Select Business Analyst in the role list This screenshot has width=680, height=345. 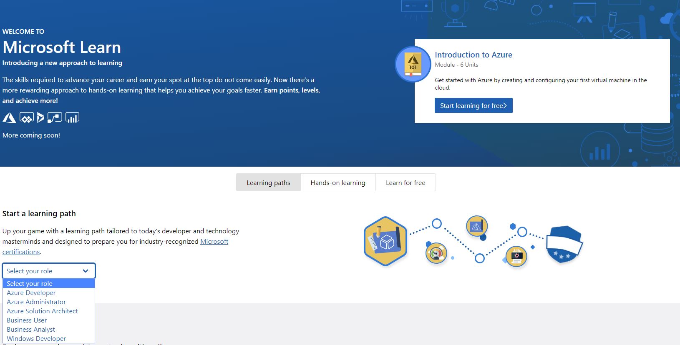31,330
